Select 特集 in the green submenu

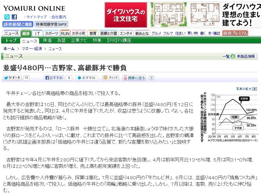pos(97,40)
